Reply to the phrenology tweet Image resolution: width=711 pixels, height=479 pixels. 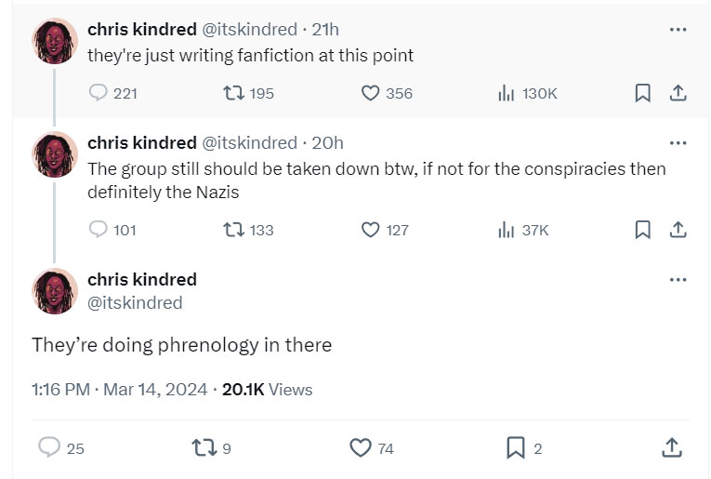49,448
